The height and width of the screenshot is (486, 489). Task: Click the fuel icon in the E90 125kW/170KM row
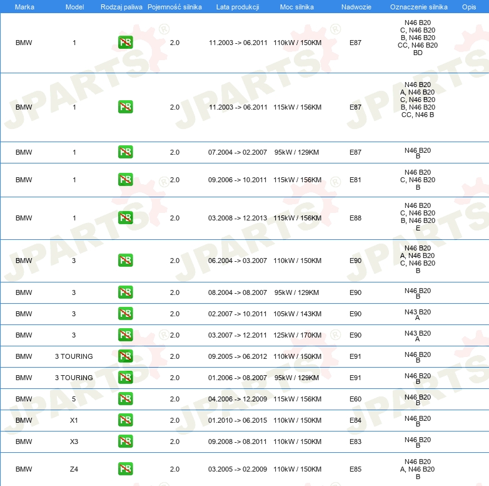125,334
